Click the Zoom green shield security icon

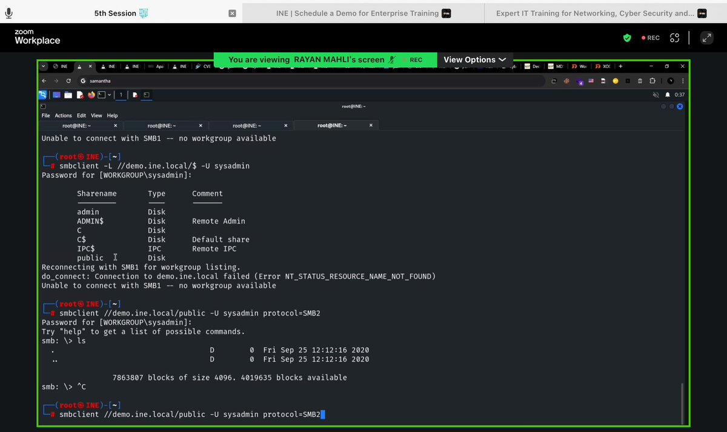(627, 38)
